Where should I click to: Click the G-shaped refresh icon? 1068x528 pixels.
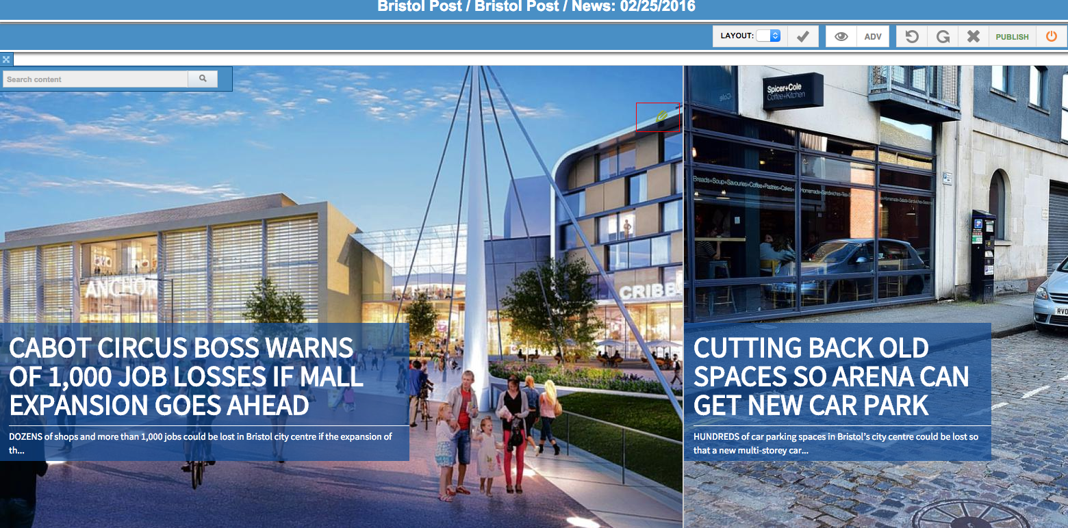(943, 36)
